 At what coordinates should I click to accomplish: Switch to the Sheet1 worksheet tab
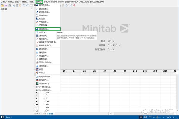point(50,114)
